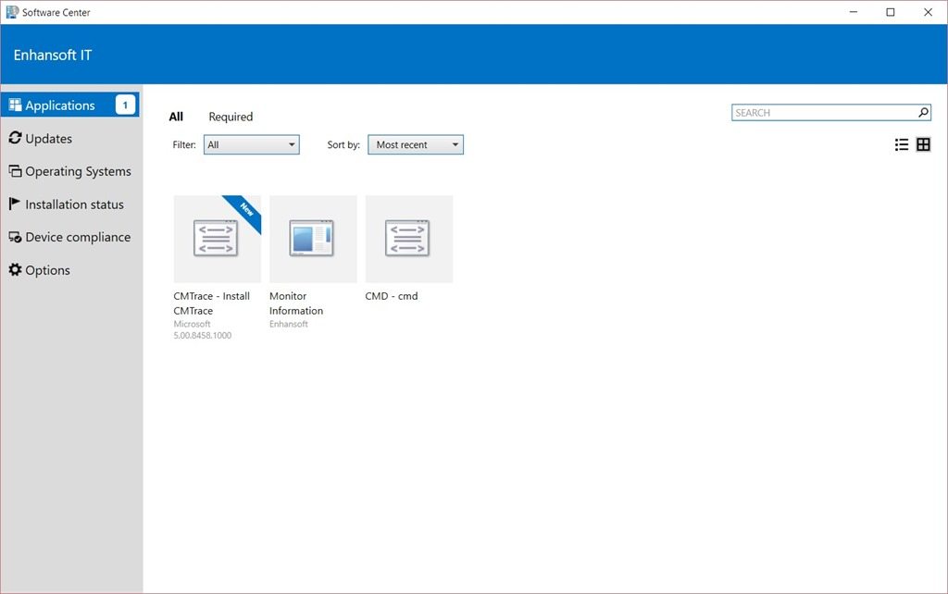Image resolution: width=948 pixels, height=594 pixels.
Task: Switch to the All tab
Action: point(176,117)
